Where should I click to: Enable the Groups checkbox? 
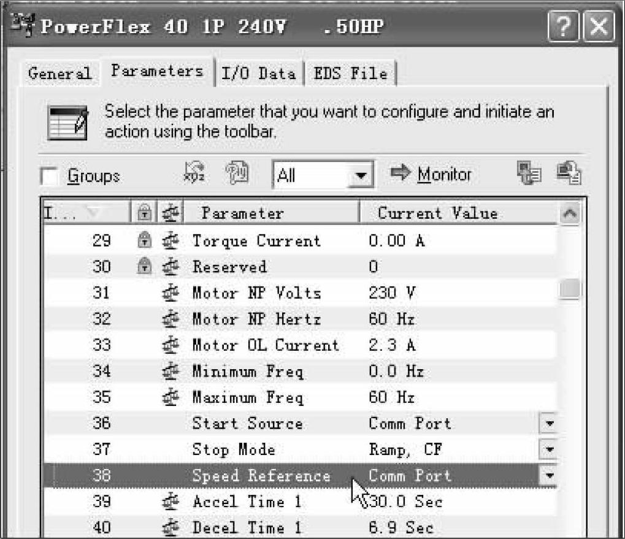point(50,176)
